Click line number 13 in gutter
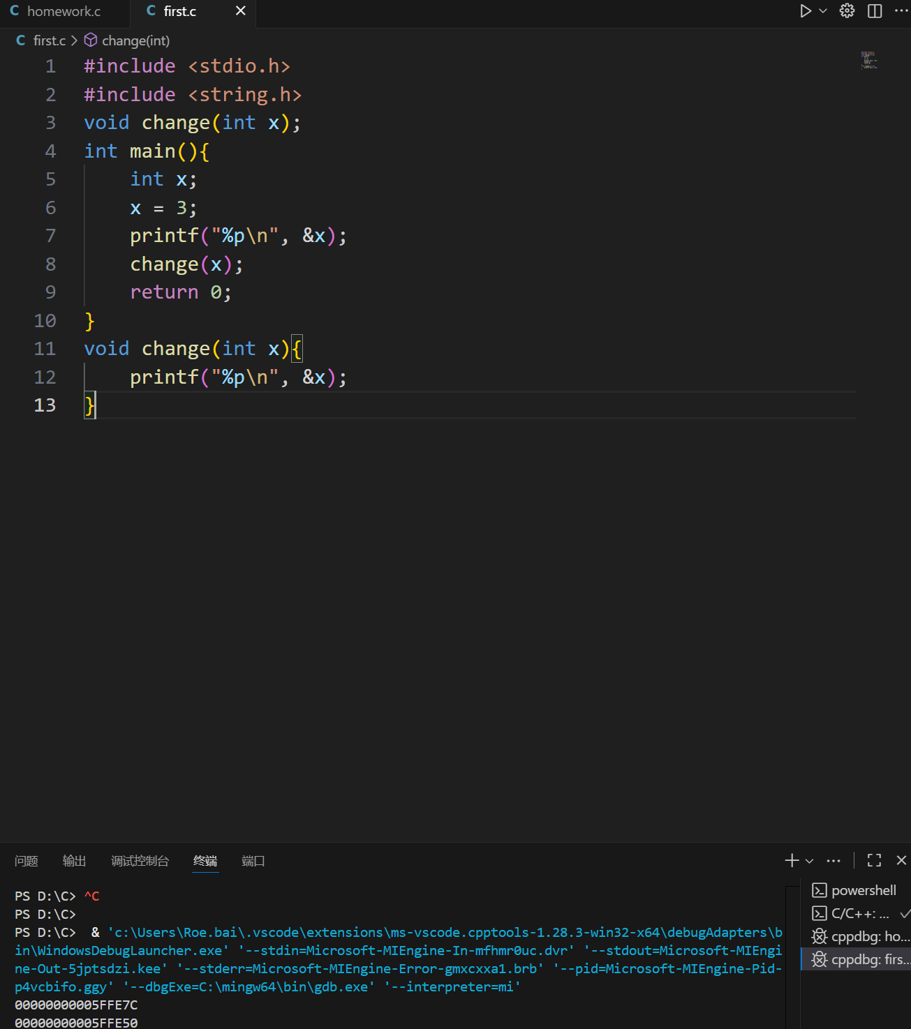Viewport: 911px width, 1029px height. [45, 405]
